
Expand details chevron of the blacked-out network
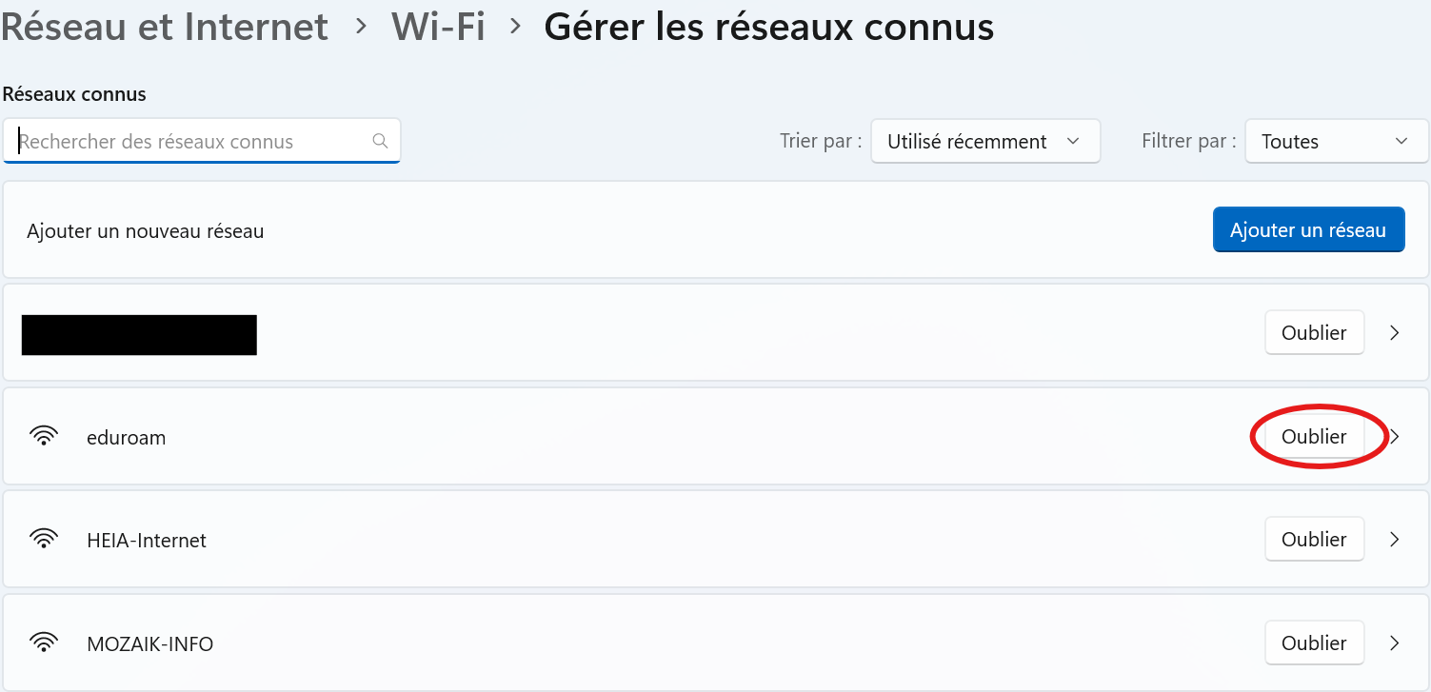click(x=1395, y=333)
